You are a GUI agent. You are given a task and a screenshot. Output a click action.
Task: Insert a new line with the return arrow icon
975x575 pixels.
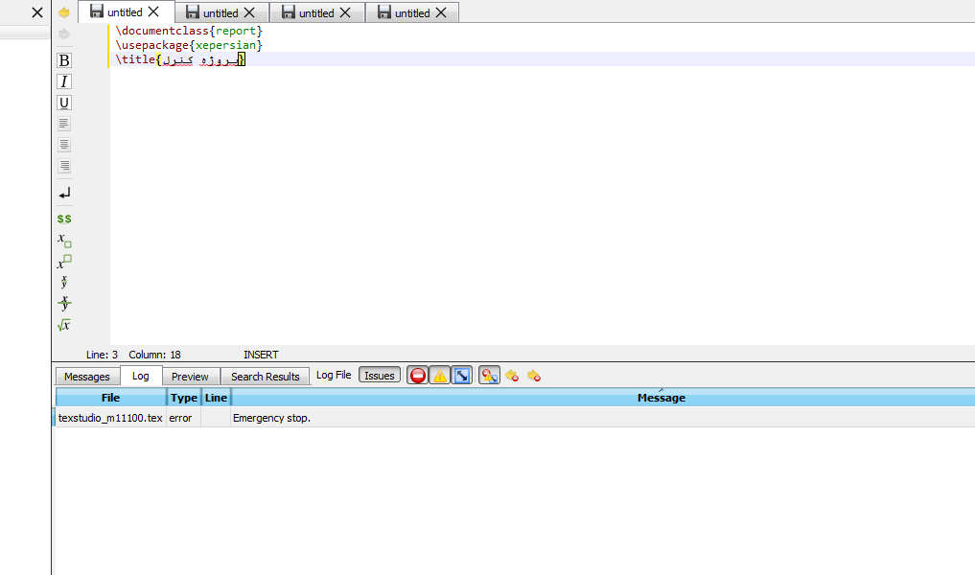[x=64, y=194]
